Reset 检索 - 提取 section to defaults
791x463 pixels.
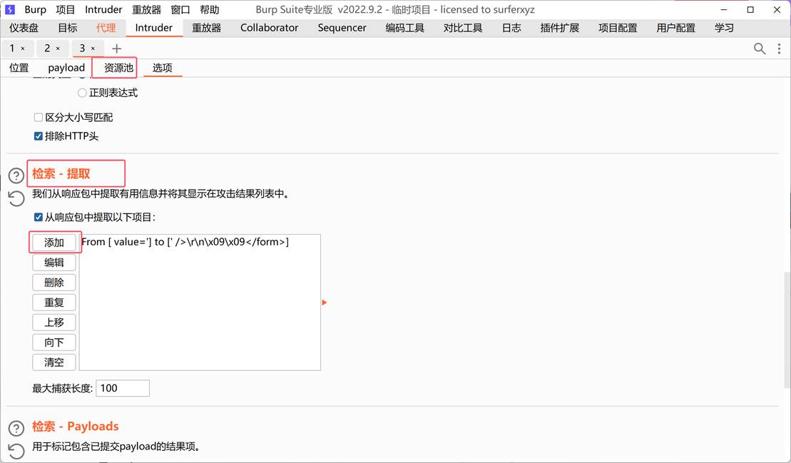[16, 198]
